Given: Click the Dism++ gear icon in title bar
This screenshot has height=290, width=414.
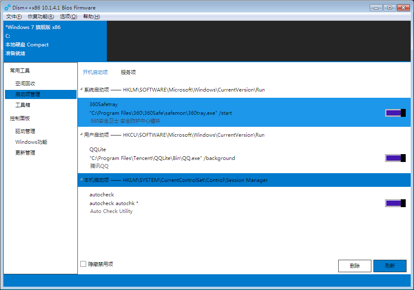Looking at the screenshot, I should 7,7.
